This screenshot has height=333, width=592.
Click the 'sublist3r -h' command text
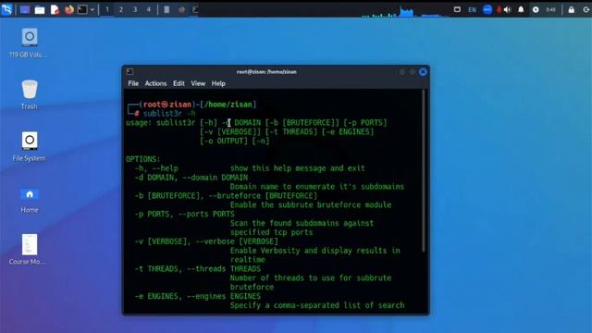[x=169, y=113]
